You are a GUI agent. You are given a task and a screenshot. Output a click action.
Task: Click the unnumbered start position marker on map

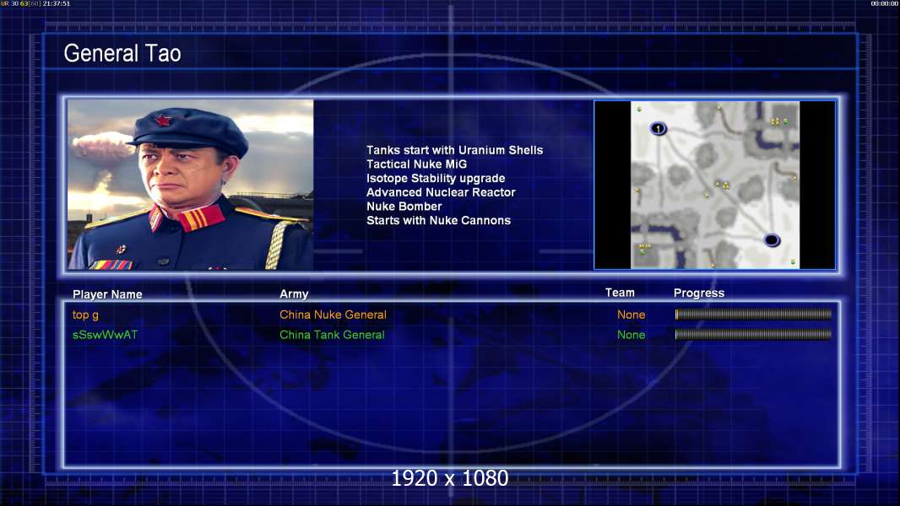[772, 240]
